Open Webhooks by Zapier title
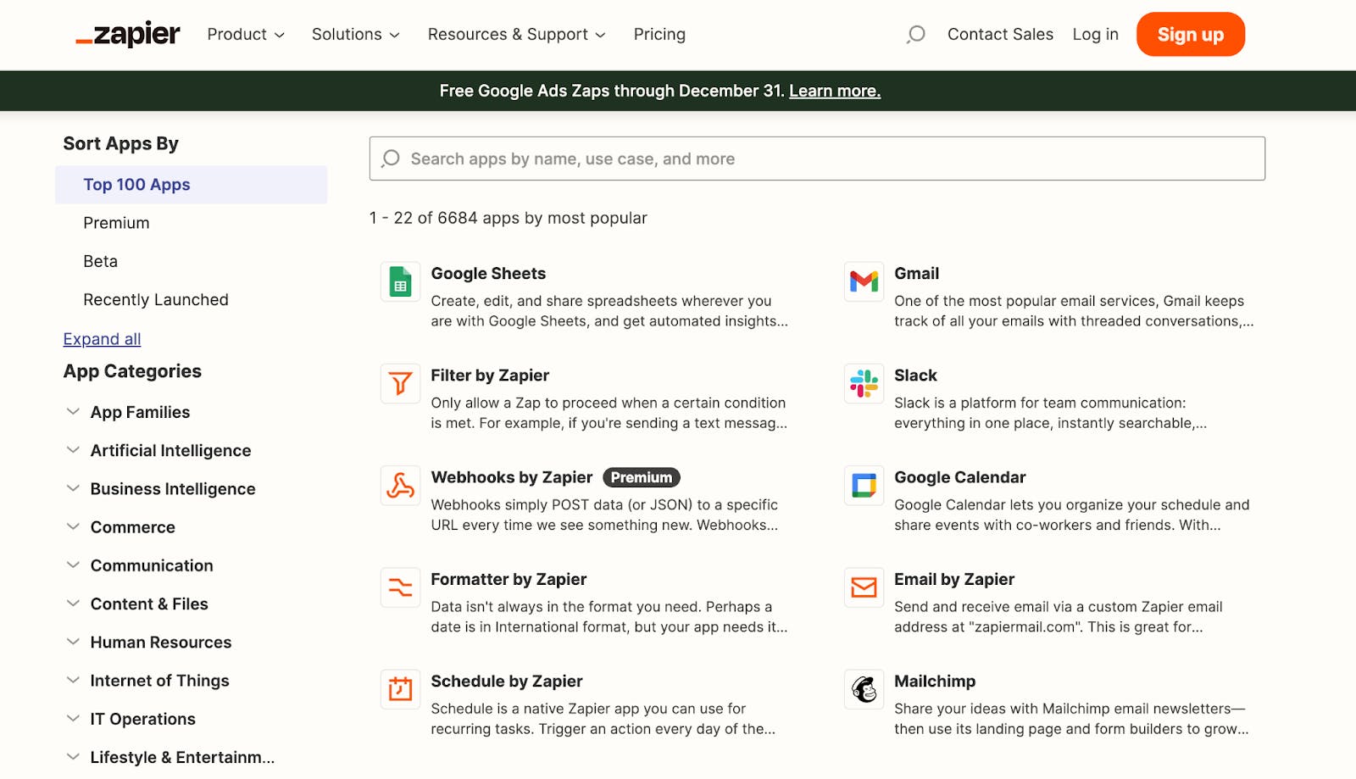 (512, 477)
